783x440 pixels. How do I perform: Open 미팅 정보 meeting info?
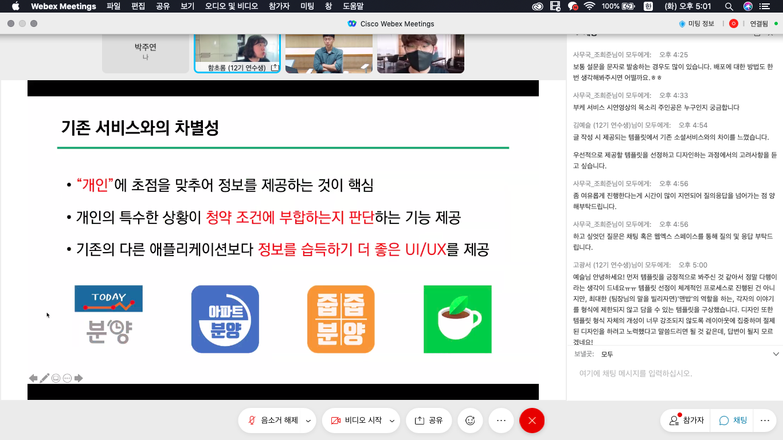[696, 23]
